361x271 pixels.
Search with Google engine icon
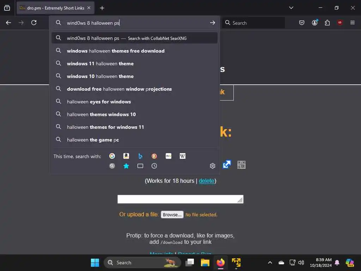(x=112, y=156)
